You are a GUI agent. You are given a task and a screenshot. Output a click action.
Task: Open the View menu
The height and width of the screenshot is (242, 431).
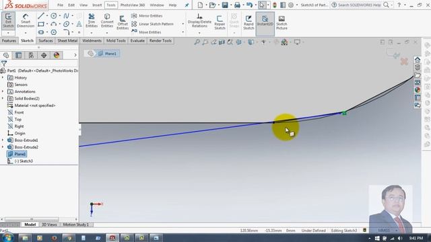(x=84, y=5)
